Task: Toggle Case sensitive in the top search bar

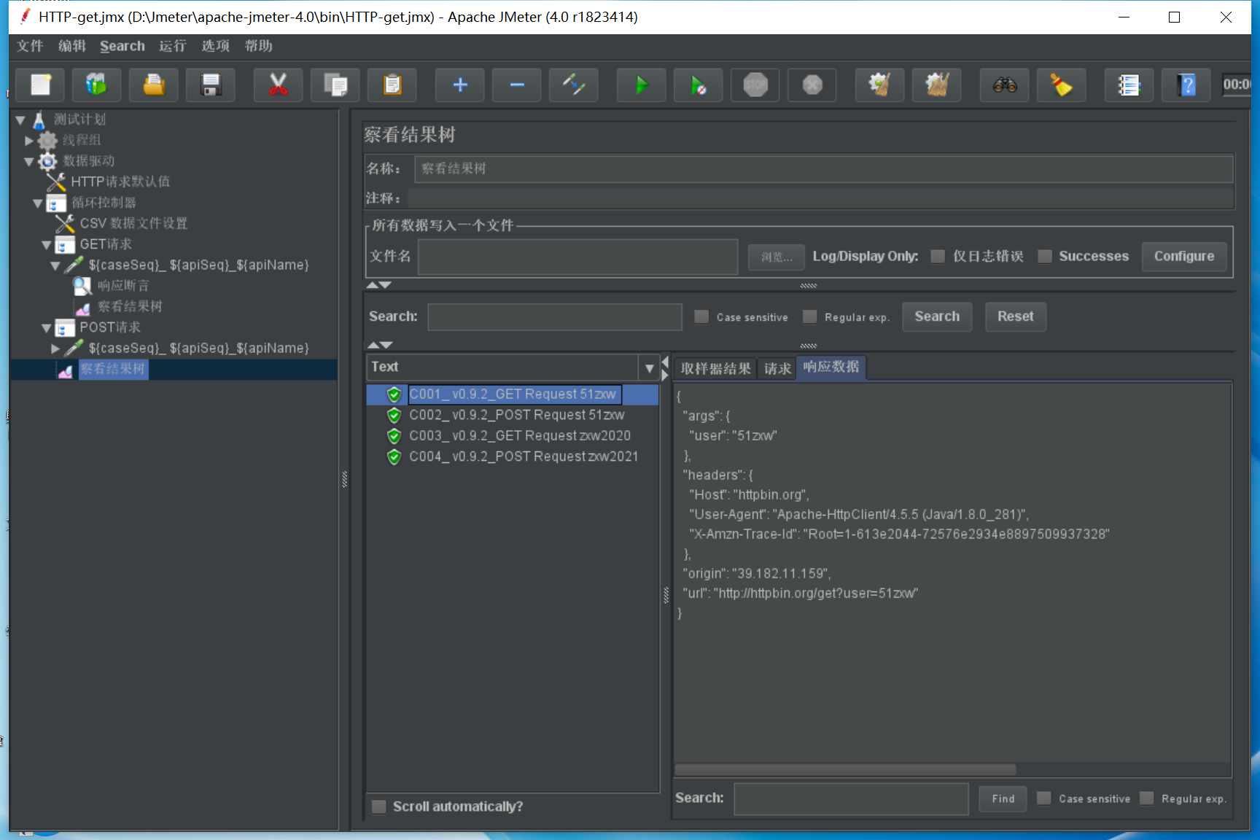Action: tap(701, 316)
